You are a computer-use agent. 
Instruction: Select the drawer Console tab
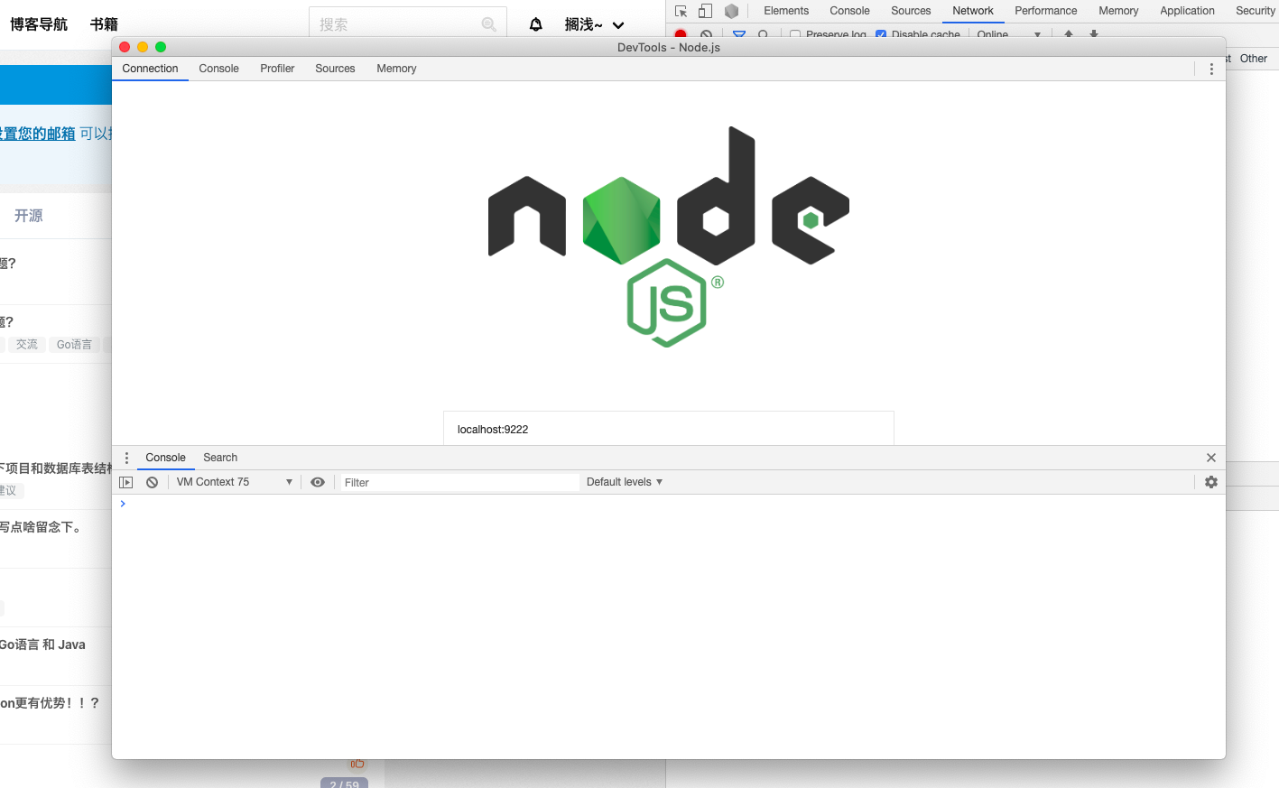(x=165, y=458)
